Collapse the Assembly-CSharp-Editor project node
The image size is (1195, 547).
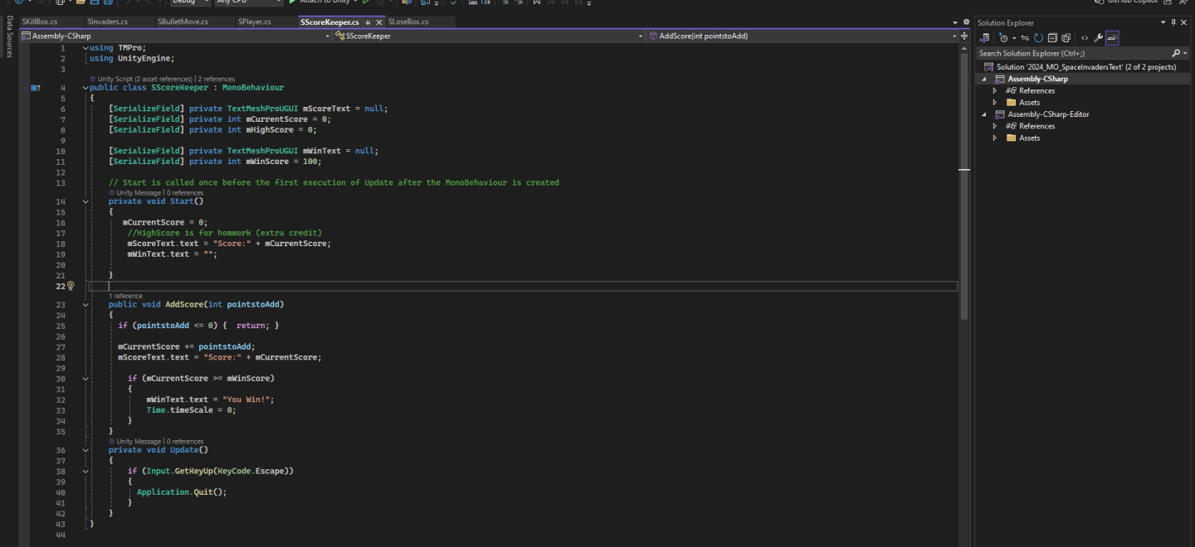point(984,114)
